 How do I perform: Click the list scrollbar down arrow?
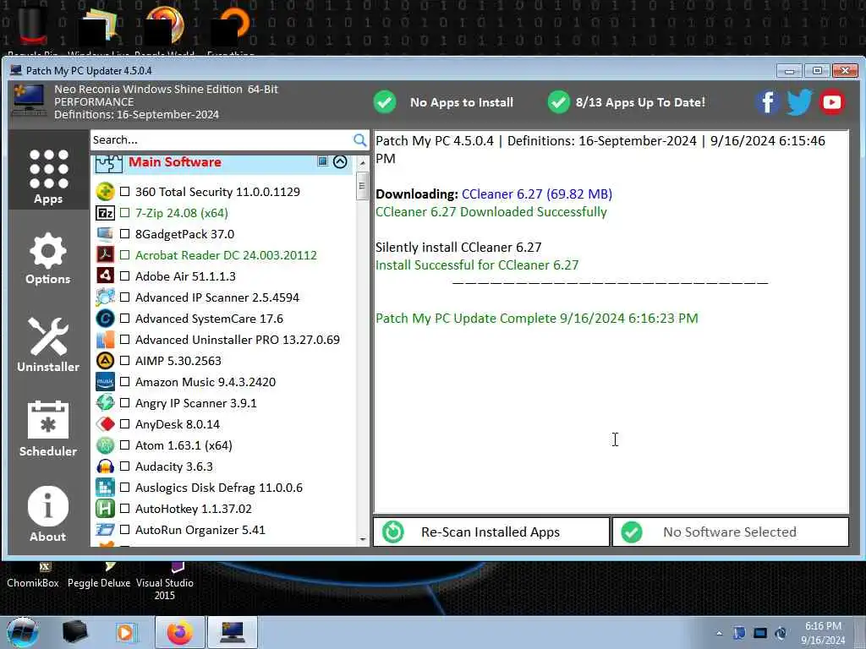(362, 539)
